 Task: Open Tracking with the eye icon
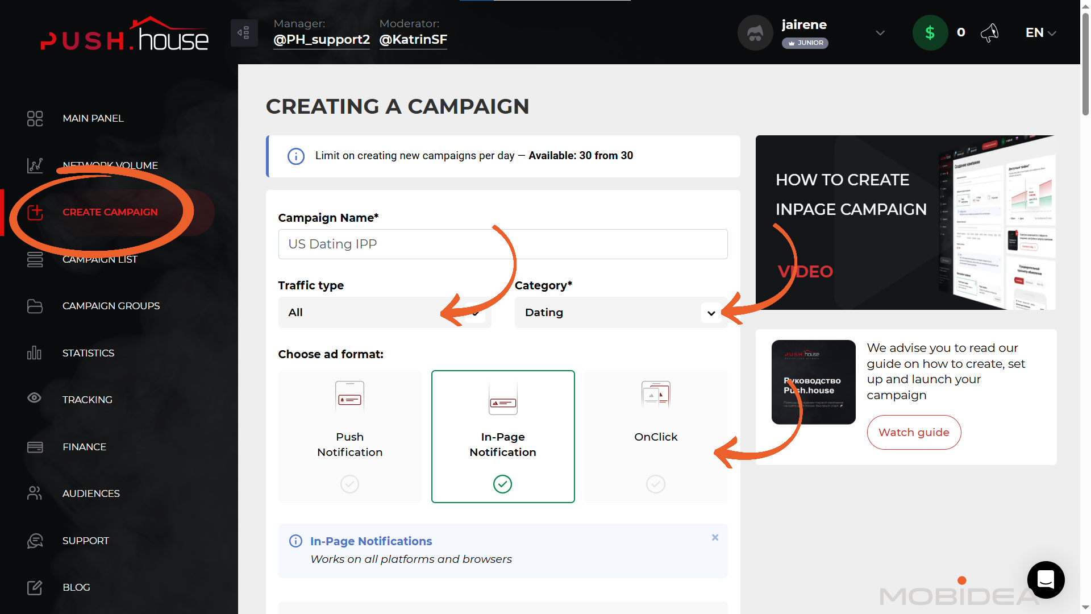(x=34, y=399)
